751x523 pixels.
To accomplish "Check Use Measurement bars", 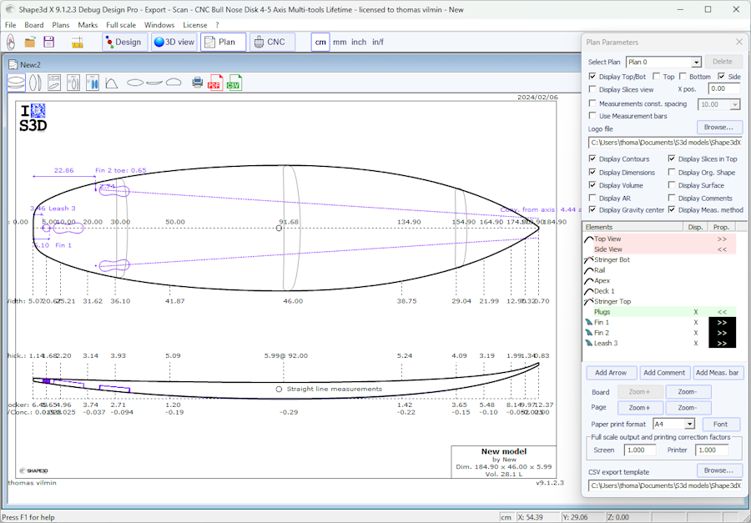I will (592, 116).
